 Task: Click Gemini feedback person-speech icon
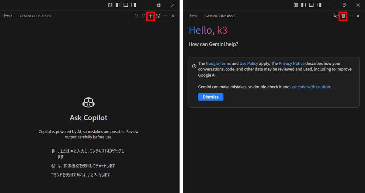click(x=336, y=16)
